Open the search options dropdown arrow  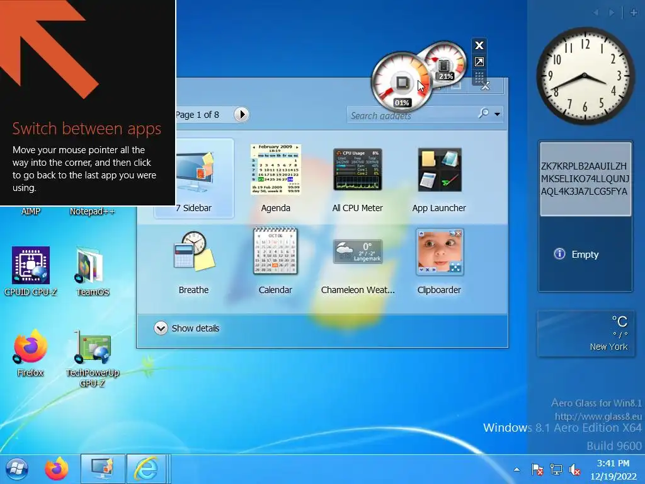coord(498,114)
